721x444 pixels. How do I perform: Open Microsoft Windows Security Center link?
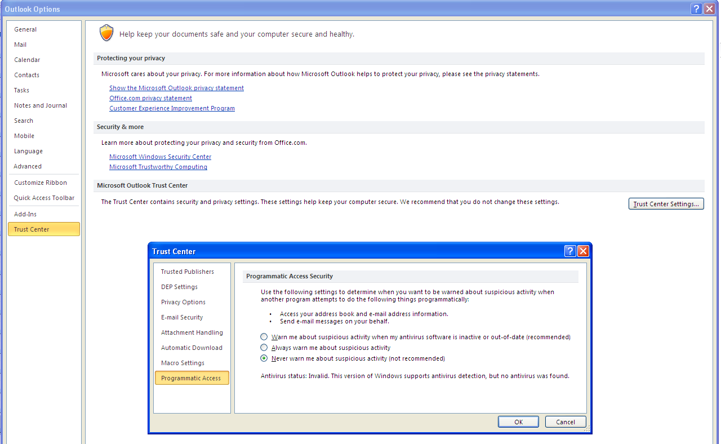160,157
